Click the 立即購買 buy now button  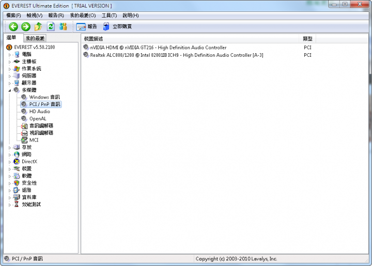(117, 26)
